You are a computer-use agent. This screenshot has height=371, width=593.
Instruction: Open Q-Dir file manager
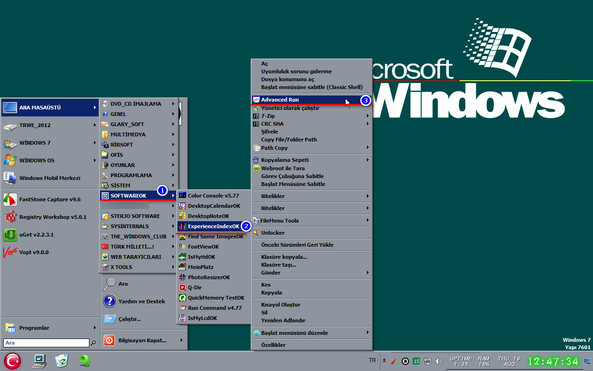coord(214,288)
